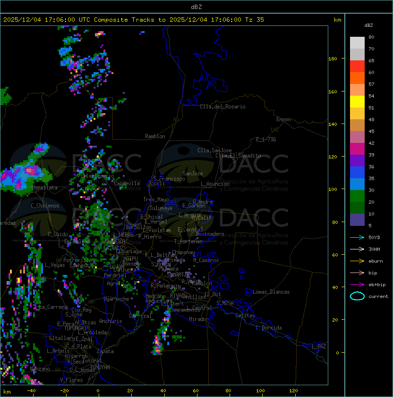
Task: Select the magenta 39-42 dBZ swatch
Action: point(357,149)
